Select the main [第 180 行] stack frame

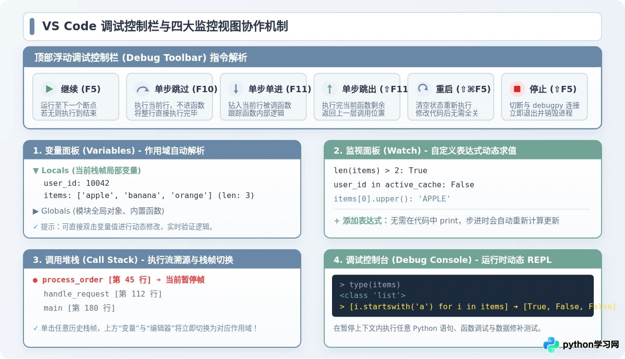[x=80, y=308]
